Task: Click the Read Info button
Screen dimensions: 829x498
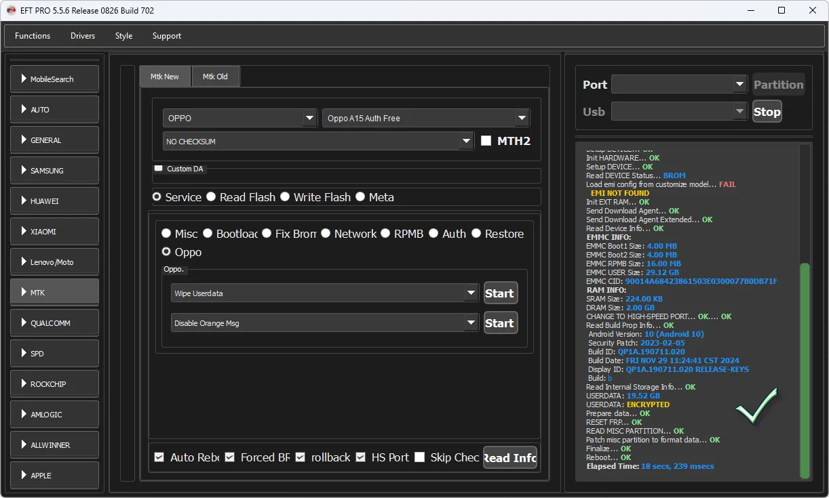Action: click(x=510, y=457)
